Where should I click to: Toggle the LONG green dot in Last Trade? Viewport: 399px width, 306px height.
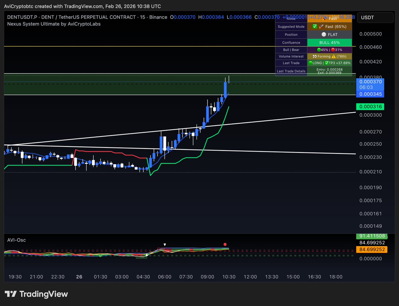point(311,63)
